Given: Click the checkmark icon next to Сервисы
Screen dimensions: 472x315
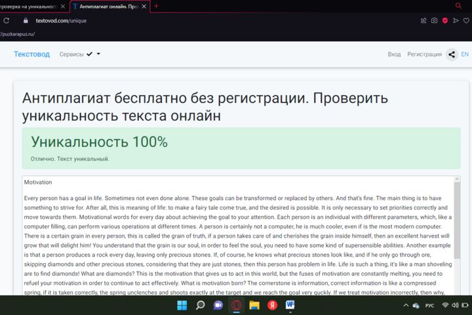Looking at the screenshot, I should (x=89, y=54).
